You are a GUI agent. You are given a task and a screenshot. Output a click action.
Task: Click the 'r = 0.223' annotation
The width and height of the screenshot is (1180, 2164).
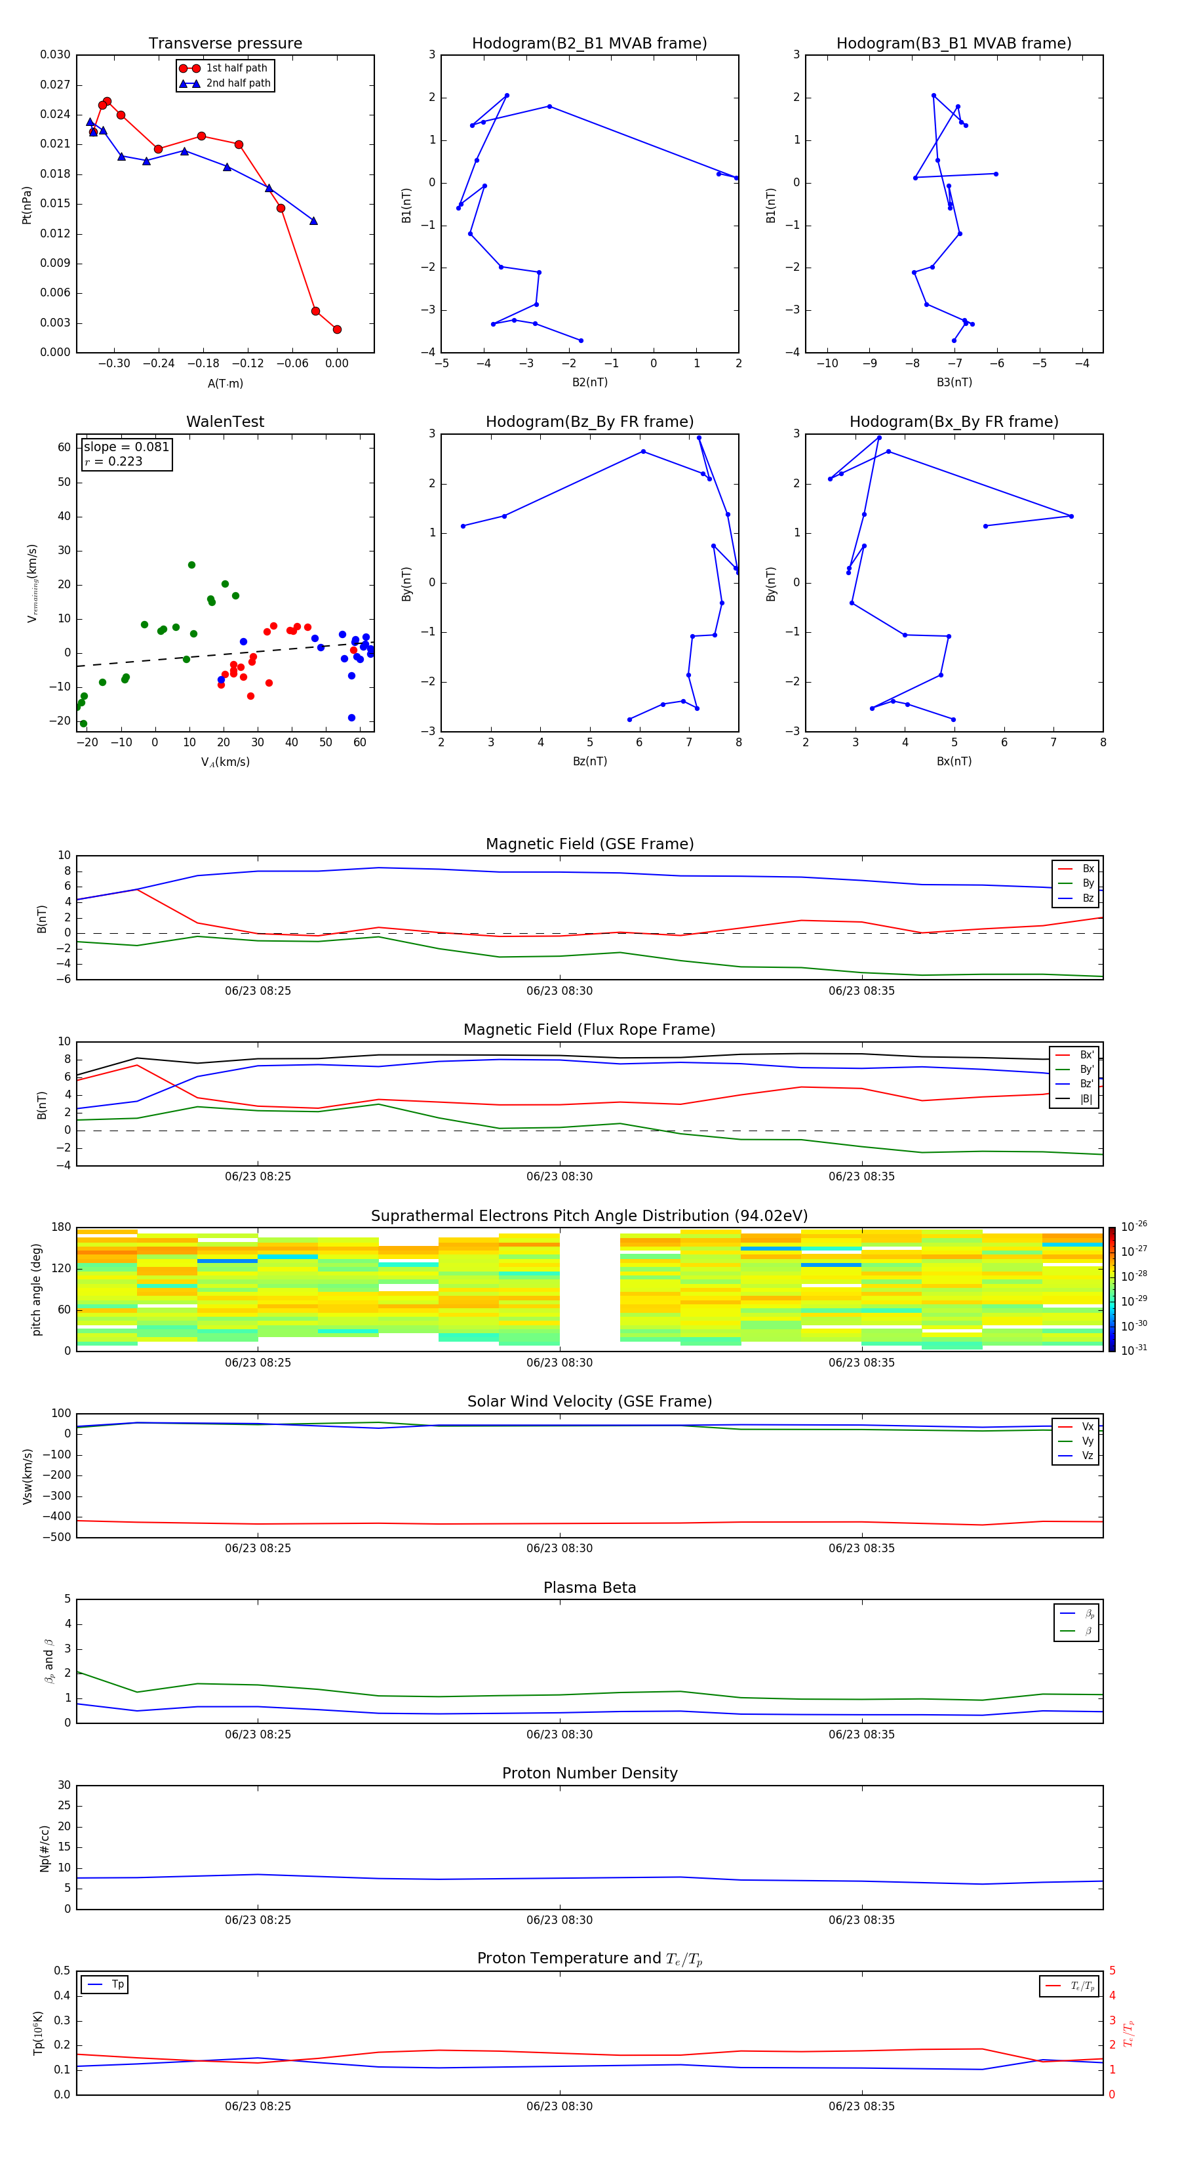[113, 461]
